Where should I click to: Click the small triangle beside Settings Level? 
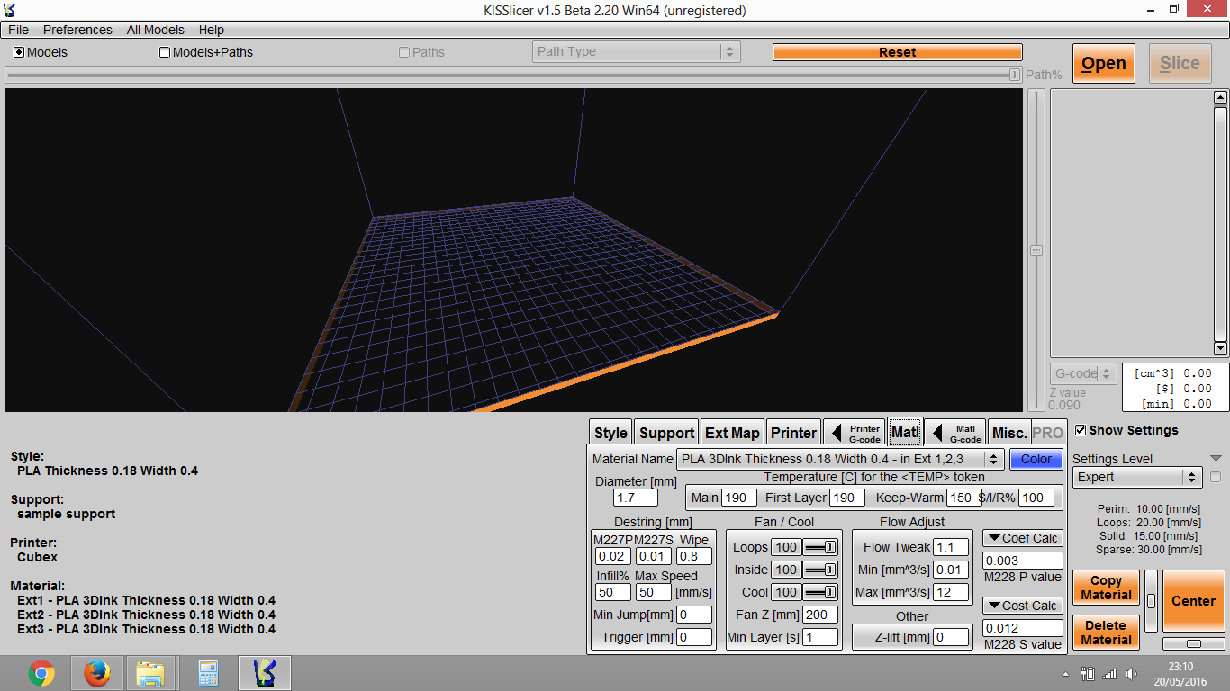tap(1216, 459)
